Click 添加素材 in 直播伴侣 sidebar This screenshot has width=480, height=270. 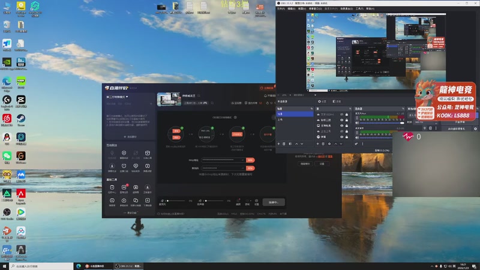[x=130, y=137]
